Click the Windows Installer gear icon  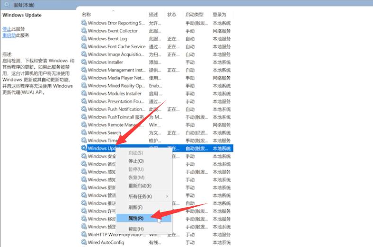point(84,62)
